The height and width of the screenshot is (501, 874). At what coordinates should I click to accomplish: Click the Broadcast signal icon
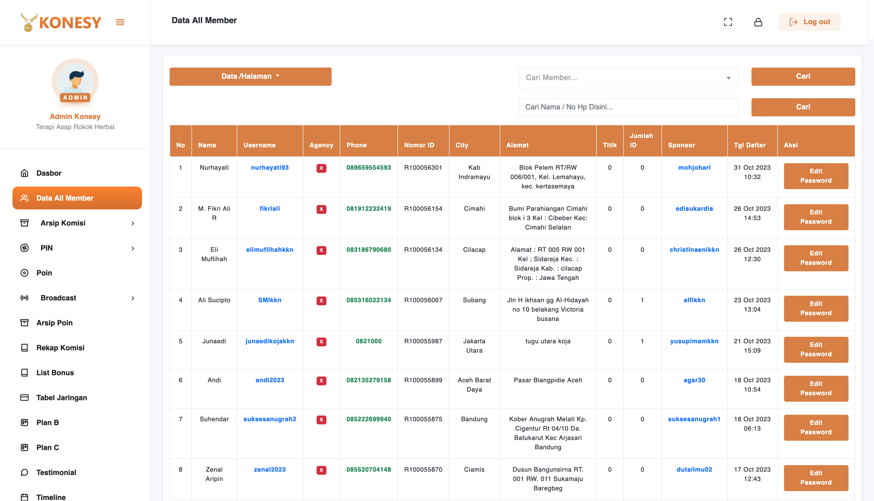pyautogui.click(x=24, y=298)
